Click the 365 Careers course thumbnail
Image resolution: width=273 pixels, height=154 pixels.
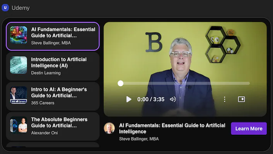(19, 95)
